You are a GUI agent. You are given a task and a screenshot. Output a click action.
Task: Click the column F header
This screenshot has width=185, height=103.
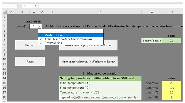(x=100, y=12)
